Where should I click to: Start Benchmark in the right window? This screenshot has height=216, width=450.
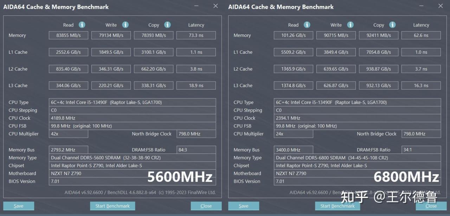(337, 206)
